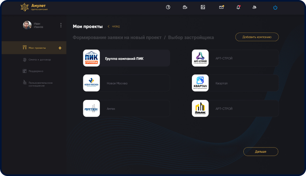Click the Дальше button

coord(261,151)
